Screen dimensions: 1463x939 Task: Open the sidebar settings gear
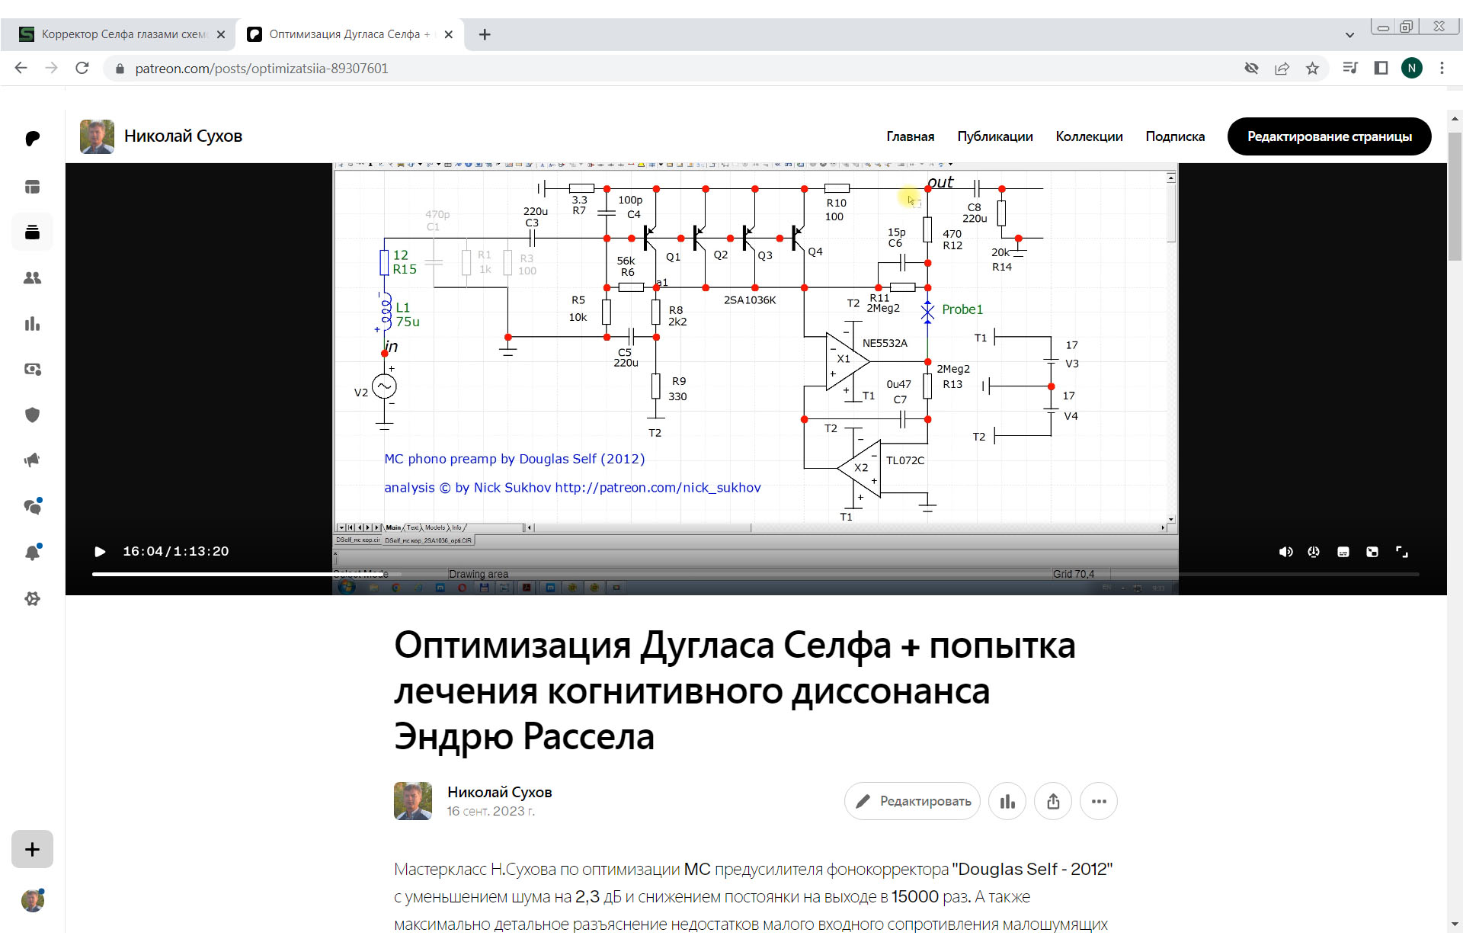point(32,599)
